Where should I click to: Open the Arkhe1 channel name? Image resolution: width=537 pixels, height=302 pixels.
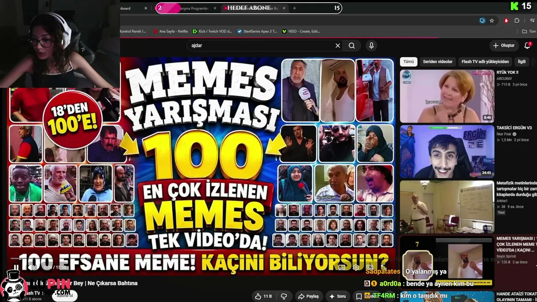(502, 201)
